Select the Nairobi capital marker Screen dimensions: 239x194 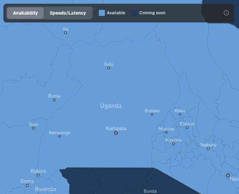click(x=228, y=175)
